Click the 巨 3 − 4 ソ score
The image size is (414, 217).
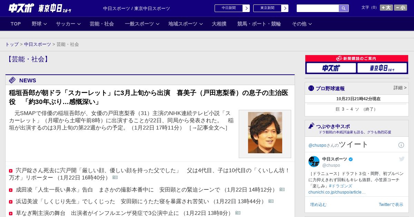coord(356,109)
